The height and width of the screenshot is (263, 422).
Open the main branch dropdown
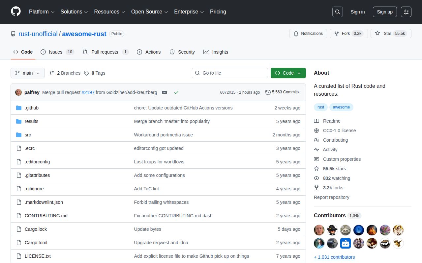point(28,73)
